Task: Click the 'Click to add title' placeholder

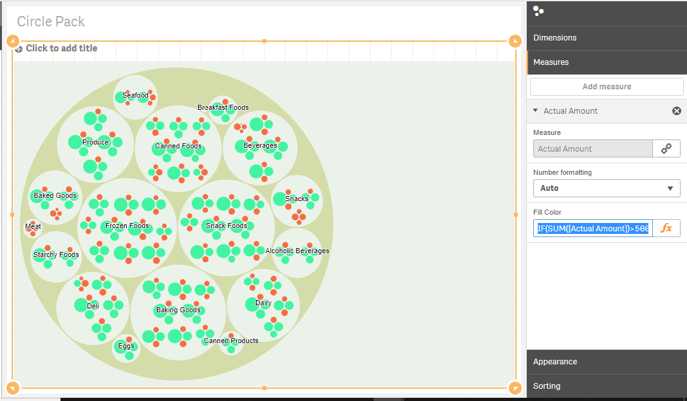Action: (x=61, y=48)
